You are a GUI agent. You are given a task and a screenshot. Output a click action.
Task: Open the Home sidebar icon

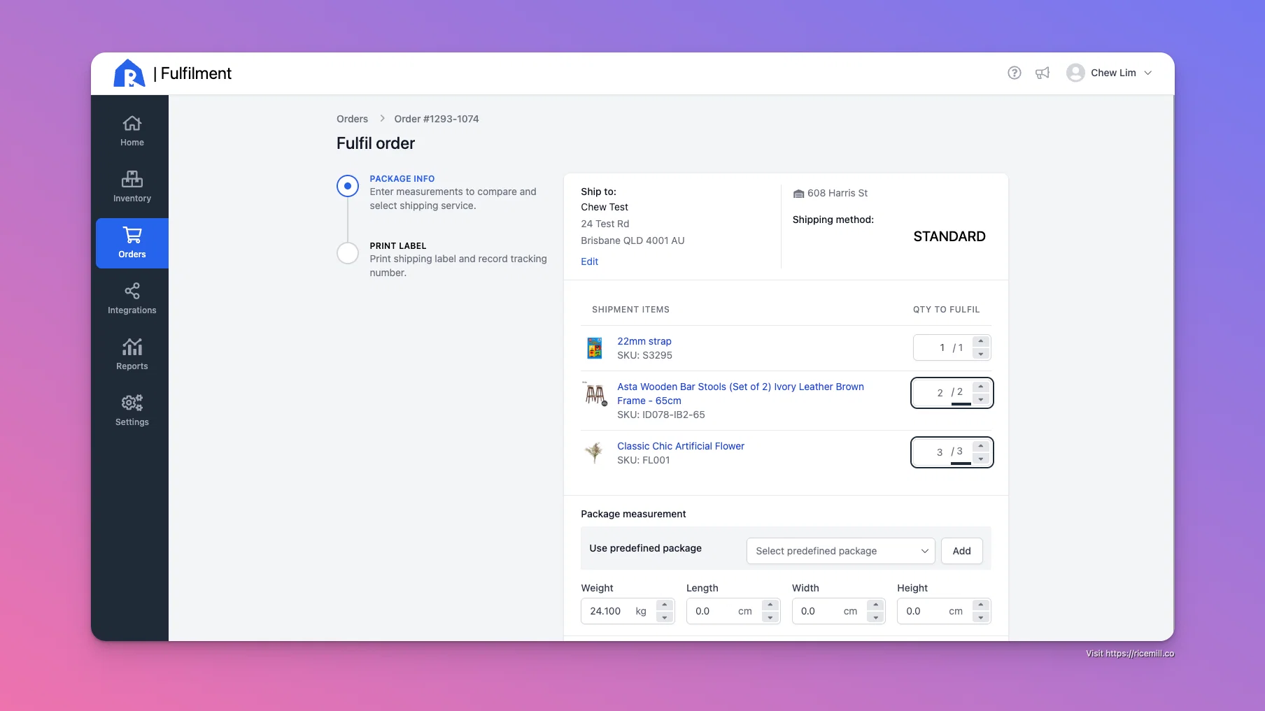click(132, 131)
